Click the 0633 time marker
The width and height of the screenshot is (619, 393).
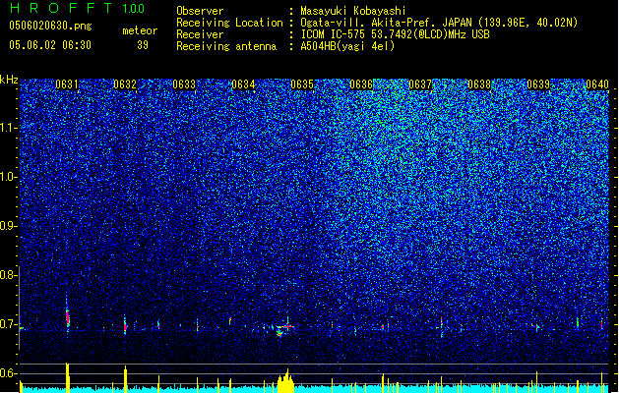[184, 84]
